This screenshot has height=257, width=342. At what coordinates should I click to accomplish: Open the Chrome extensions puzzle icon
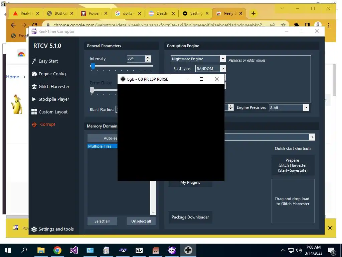pyautogui.click(x=297, y=25)
